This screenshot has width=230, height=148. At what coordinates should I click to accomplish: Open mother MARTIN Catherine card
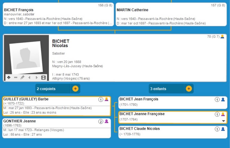click(x=171, y=15)
